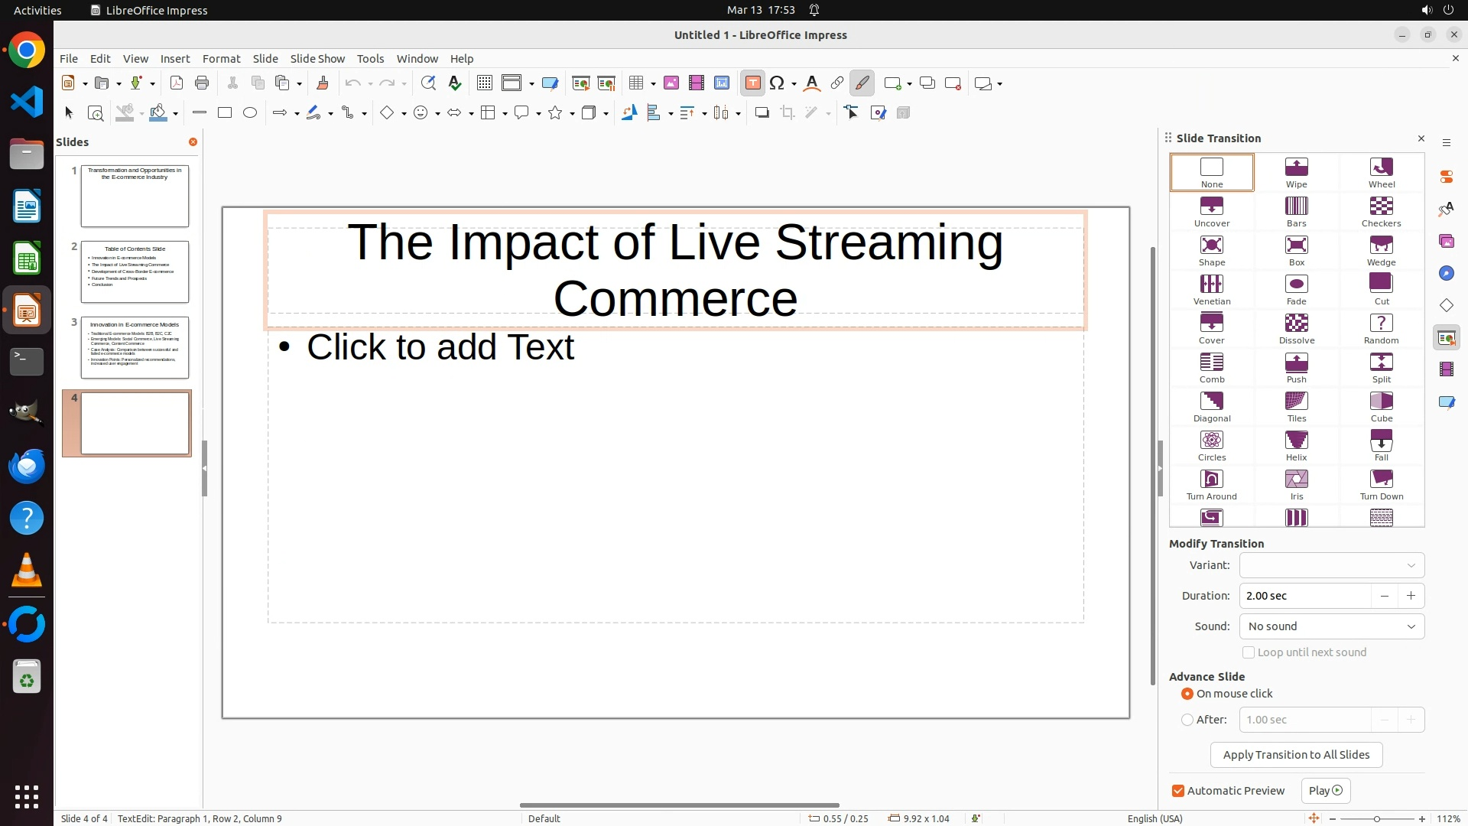The image size is (1468, 826).
Task: Apply the Cube transition
Action: [1381, 407]
